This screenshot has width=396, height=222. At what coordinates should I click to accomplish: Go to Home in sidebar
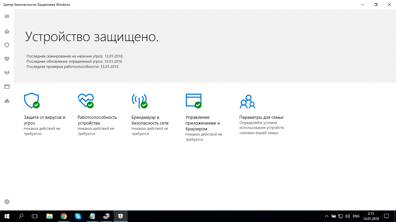coord(7,31)
